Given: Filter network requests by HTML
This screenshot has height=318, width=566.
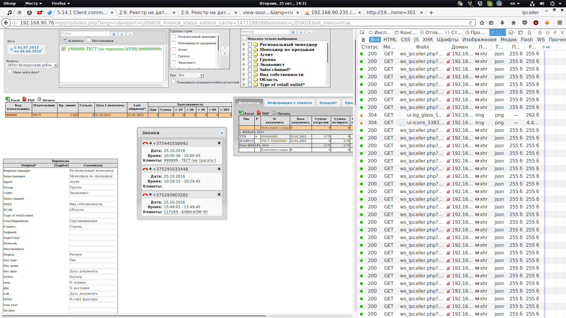Looking at the screenshot, I should 390,40.
